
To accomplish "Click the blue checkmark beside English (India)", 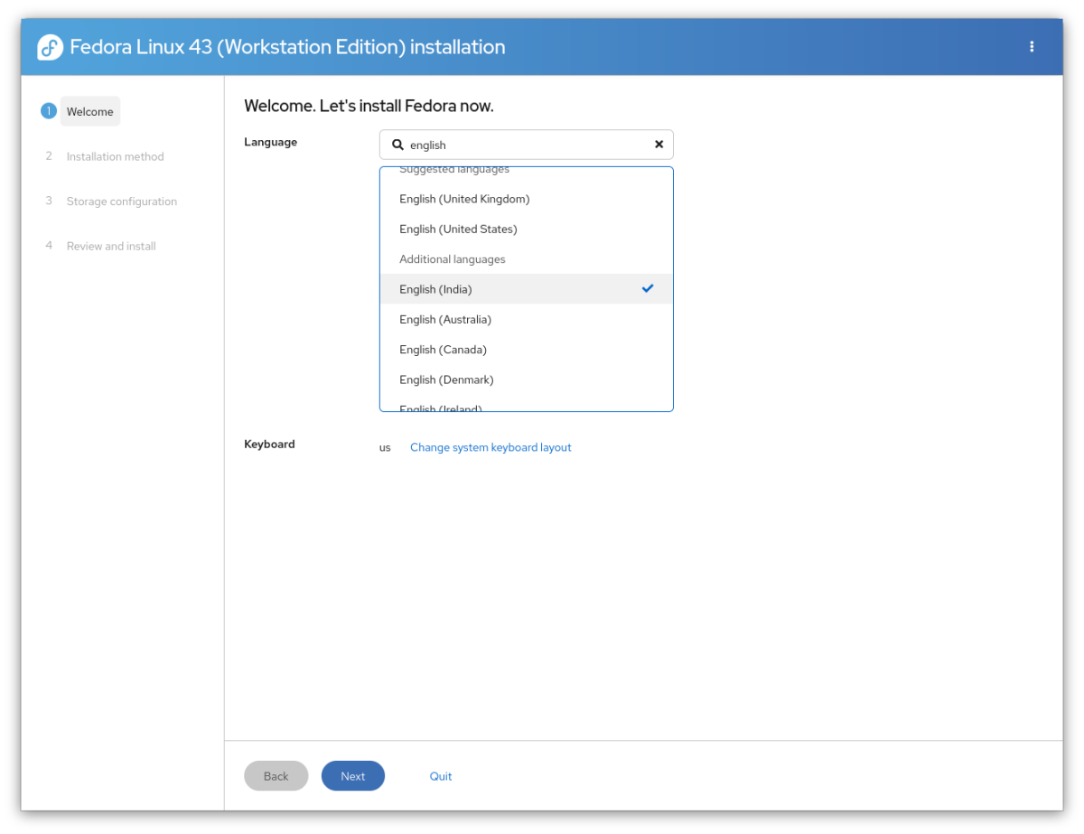I will pyautogui.click(x=648, y=288).
